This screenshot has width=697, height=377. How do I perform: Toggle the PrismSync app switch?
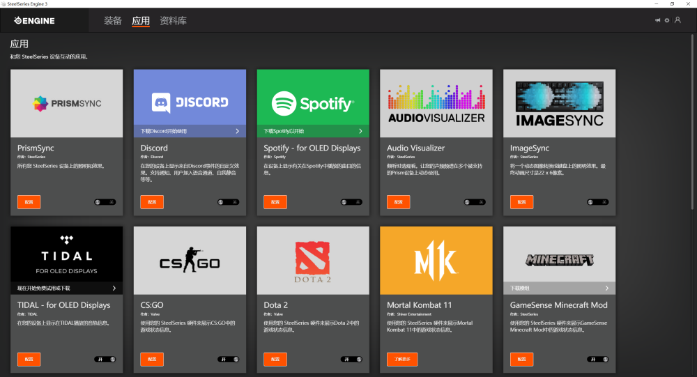pyautogui.click(x=105, y=202)
